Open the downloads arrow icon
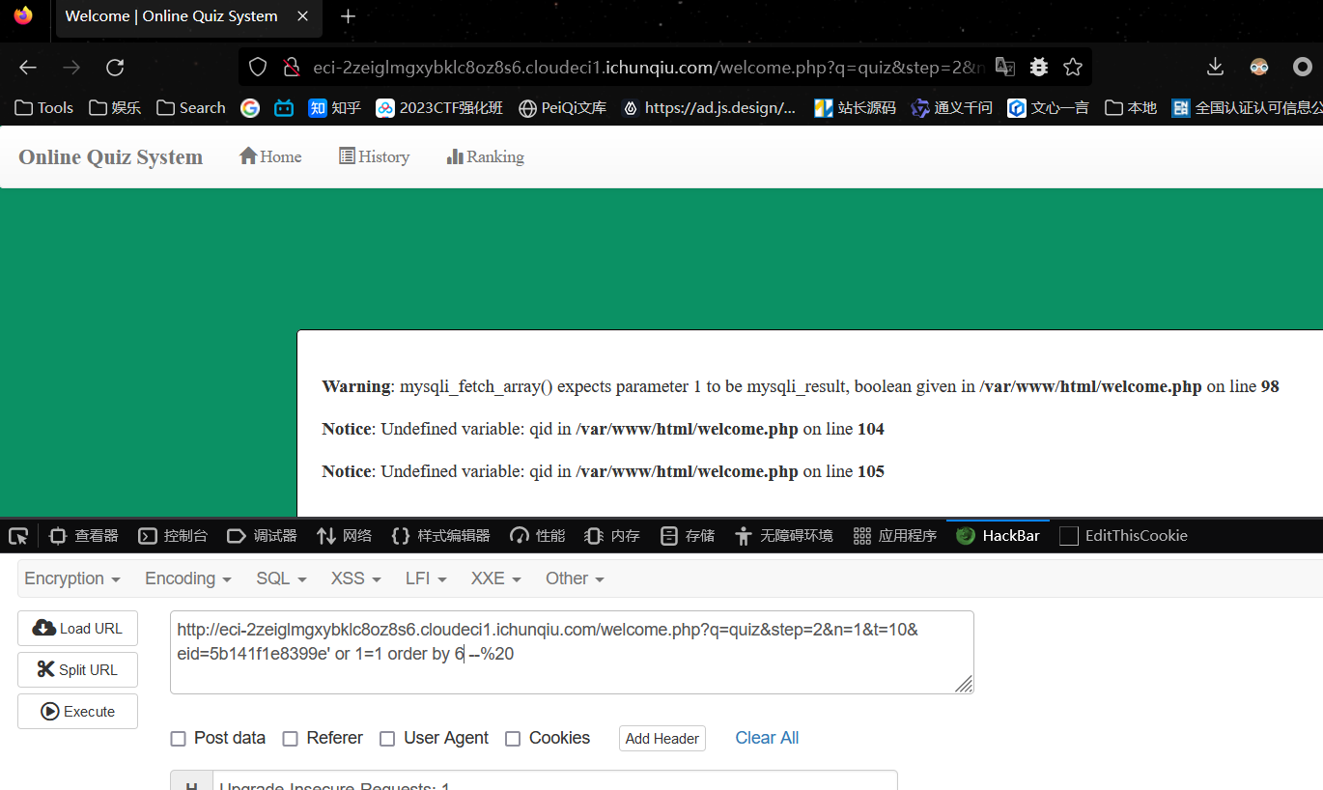This screenshot has height=790, width=1323. (1216, 67)
